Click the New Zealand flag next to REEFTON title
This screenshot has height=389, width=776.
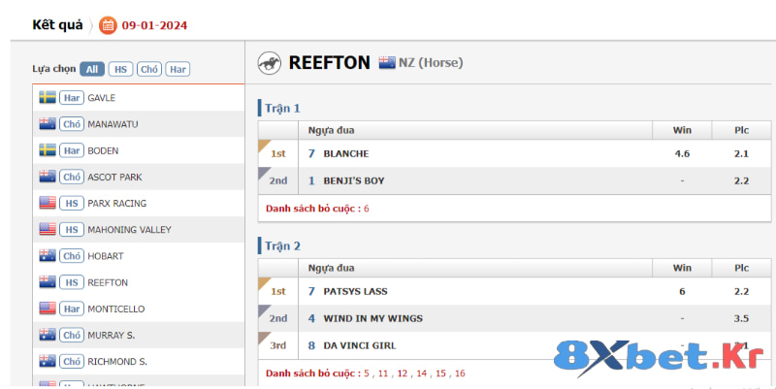click(x=387, y=63)
